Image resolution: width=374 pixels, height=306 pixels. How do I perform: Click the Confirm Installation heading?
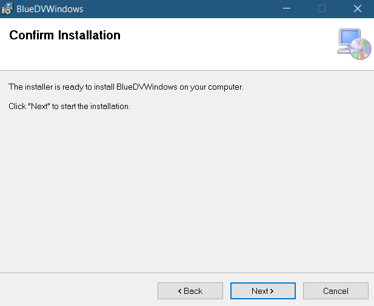[x=65, y=35]
